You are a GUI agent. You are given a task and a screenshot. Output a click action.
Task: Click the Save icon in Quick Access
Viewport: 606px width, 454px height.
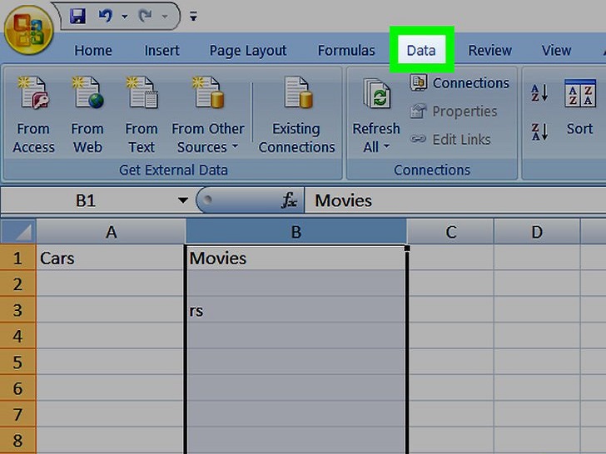click(x=77, y=16)
